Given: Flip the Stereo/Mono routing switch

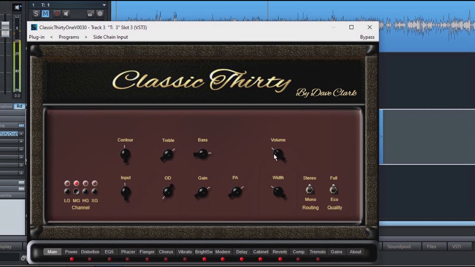Looking at the screenshot, I should [309, 189].
